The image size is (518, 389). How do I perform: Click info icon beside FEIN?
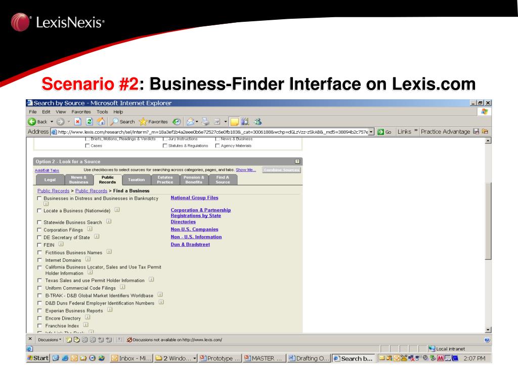click(x=61, y=244)
